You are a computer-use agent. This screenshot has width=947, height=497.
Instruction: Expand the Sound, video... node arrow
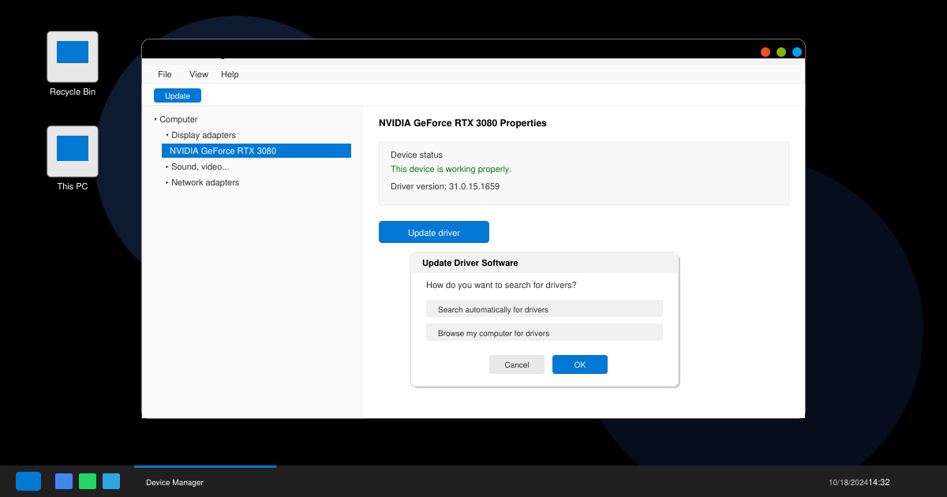tap(167, 166)
